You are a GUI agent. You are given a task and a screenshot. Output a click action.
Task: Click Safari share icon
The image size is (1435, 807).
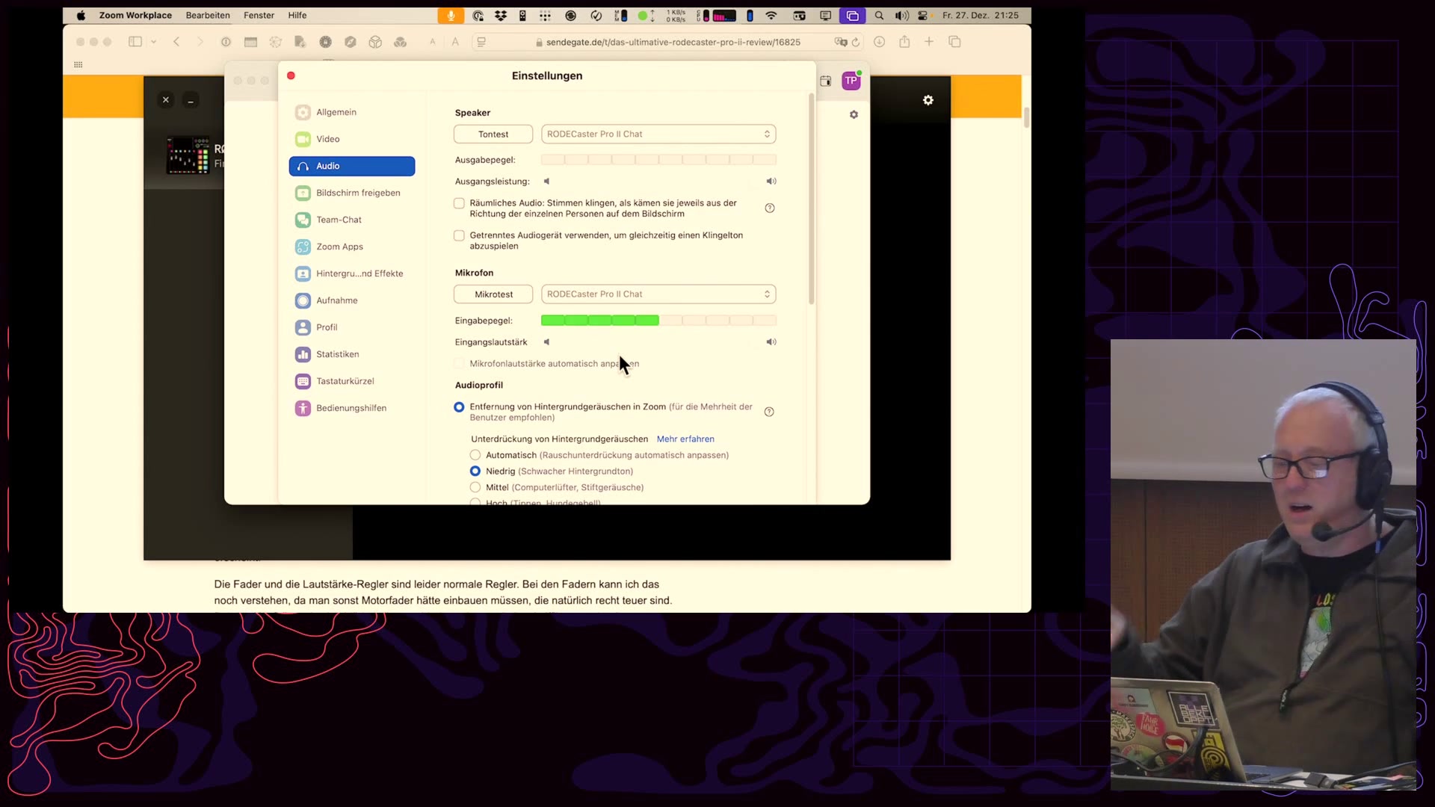[x=904, y=42]
